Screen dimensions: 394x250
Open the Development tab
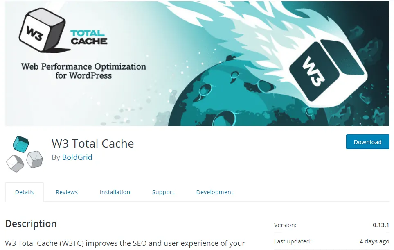click(214, 192)
